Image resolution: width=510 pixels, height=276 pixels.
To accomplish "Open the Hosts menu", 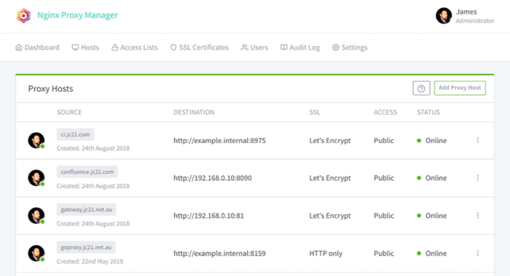I will click(86, 47).
